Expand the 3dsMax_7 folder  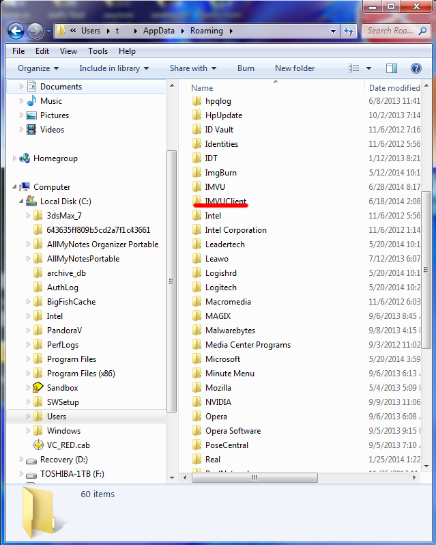coord(28,216)
